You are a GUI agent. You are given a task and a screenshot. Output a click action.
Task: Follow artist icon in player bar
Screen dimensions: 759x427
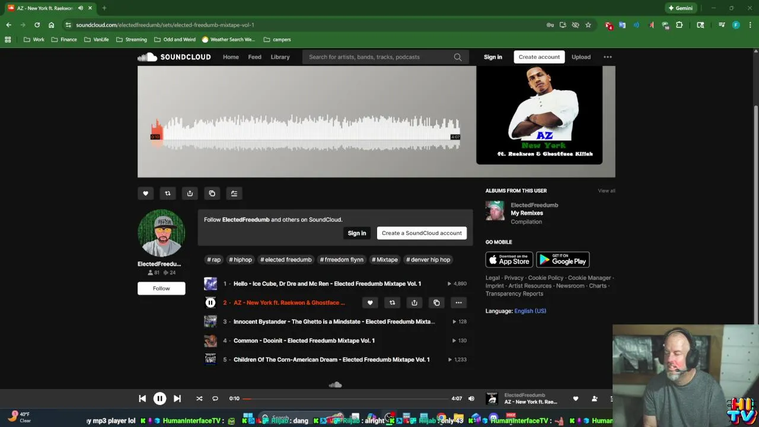click(x=595, y=399)
